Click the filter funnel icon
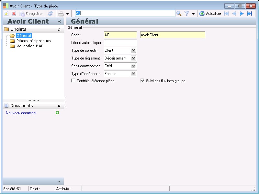 point(187,14)
